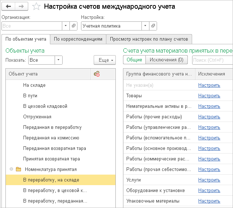Click the gear warning column header icon
Viewport: 233px width, 208px height.
97,74
